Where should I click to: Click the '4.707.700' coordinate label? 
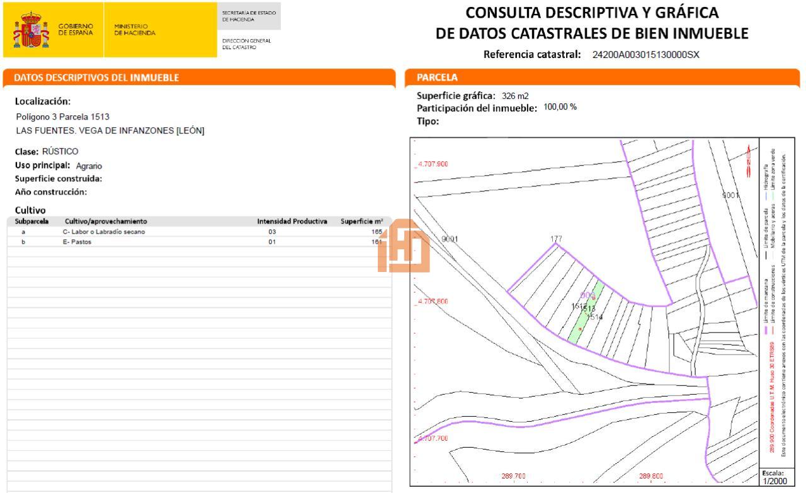click(432, 438)
